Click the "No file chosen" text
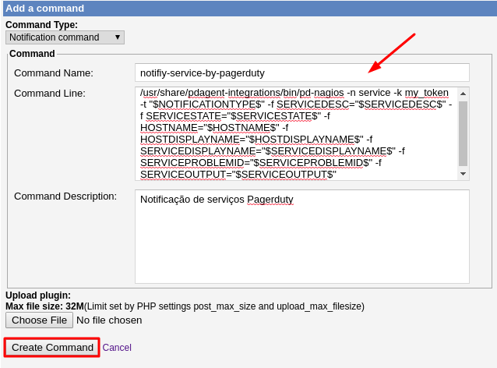Screen dimensions: 497x368 pyautogui.click(x=109, y=320)
